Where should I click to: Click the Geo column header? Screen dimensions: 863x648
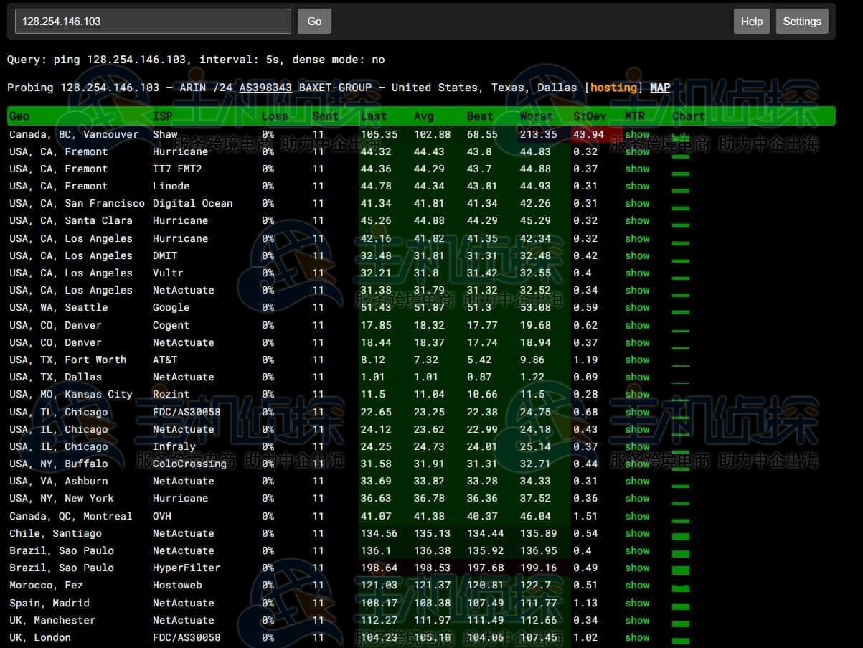pos(19,116)
